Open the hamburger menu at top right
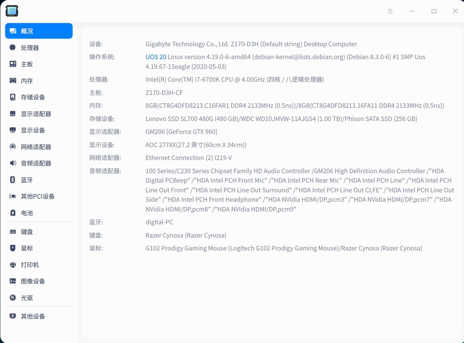The width and height of the screenshot is (464, 343). click(390, 11)
